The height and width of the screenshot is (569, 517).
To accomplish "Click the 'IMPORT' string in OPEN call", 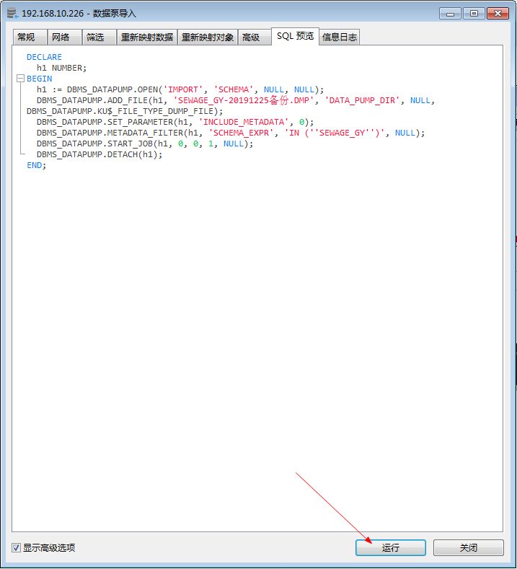I will pyautogui.click(x=183, y=89).
